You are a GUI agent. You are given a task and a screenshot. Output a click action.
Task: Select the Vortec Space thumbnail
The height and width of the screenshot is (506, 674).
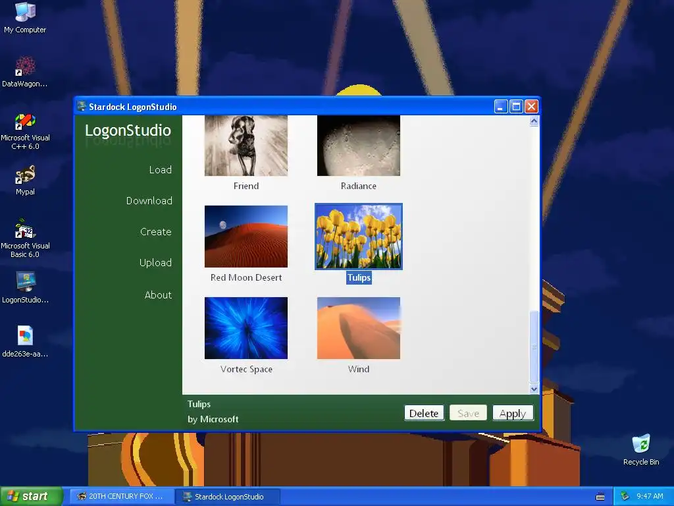pos(246,328)
